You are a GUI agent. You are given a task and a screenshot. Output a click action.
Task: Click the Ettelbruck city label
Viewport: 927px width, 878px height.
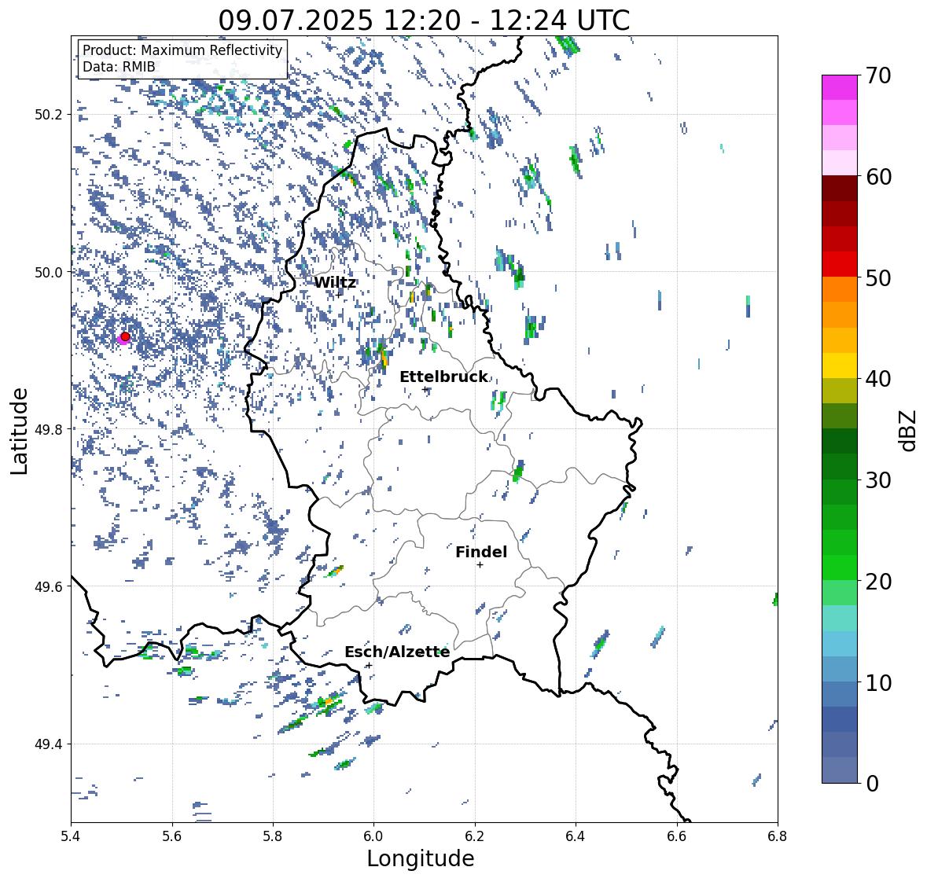click(x=444, y=377)
